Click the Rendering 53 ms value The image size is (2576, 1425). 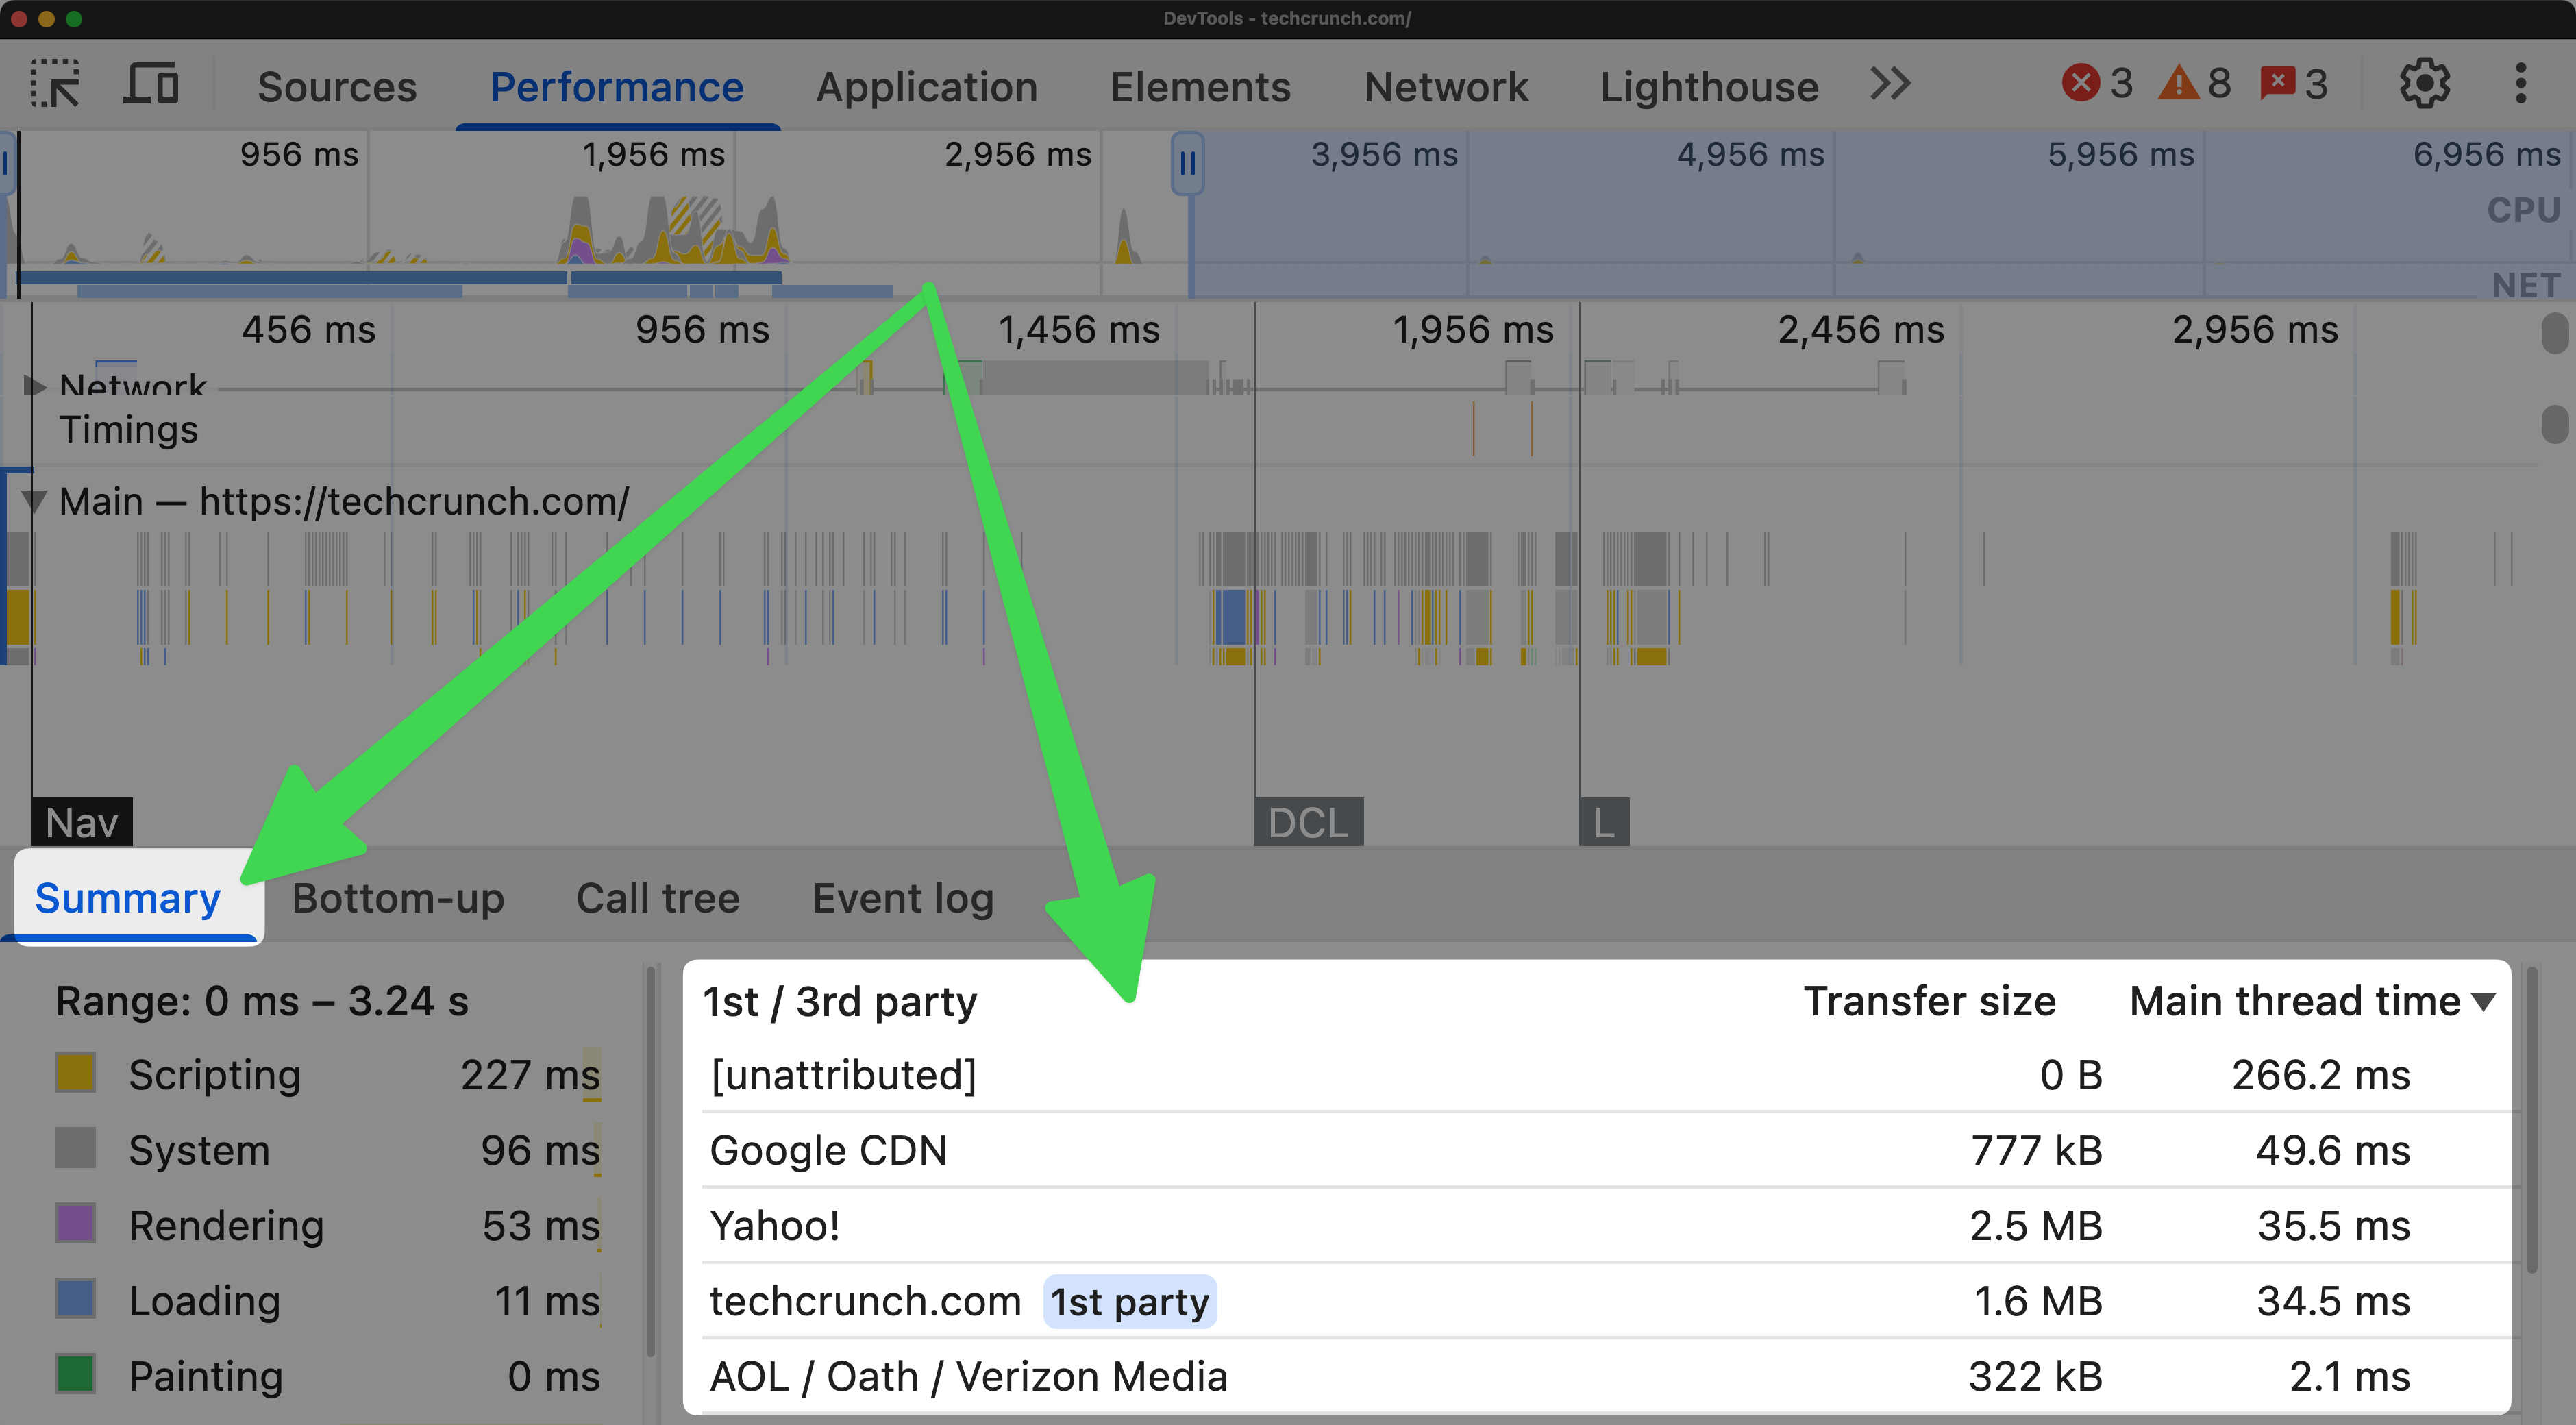541,1225
